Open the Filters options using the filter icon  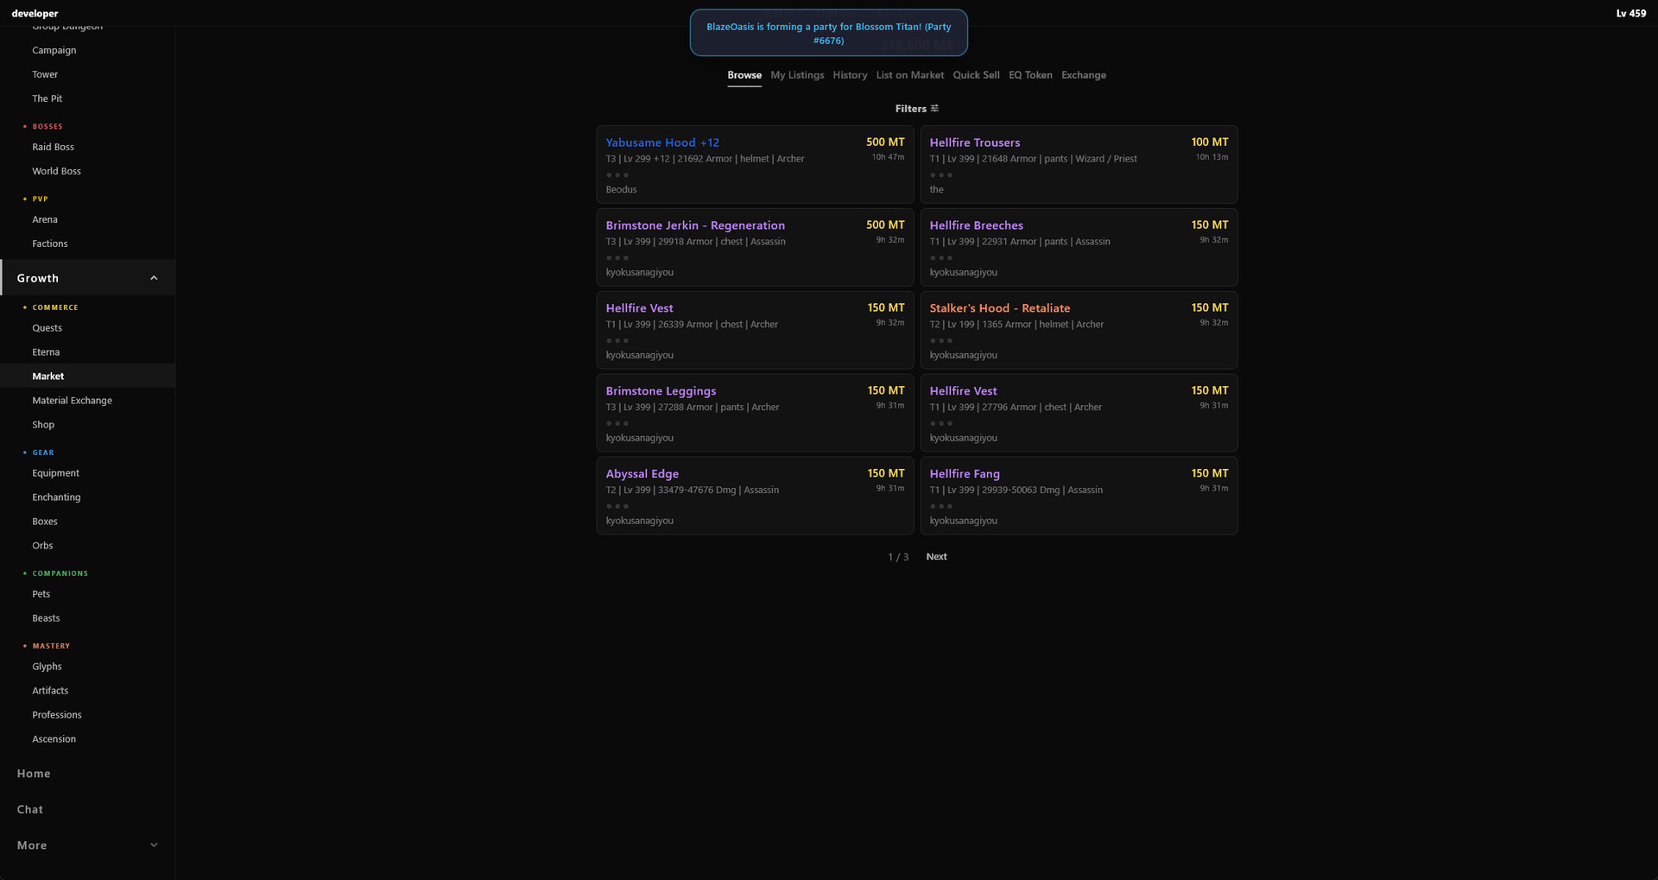(x=933, y=108)
